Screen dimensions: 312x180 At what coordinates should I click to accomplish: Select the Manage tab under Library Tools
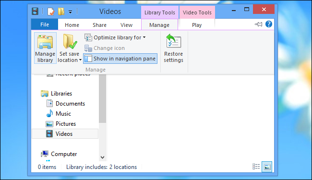click(x=159, y=25)
